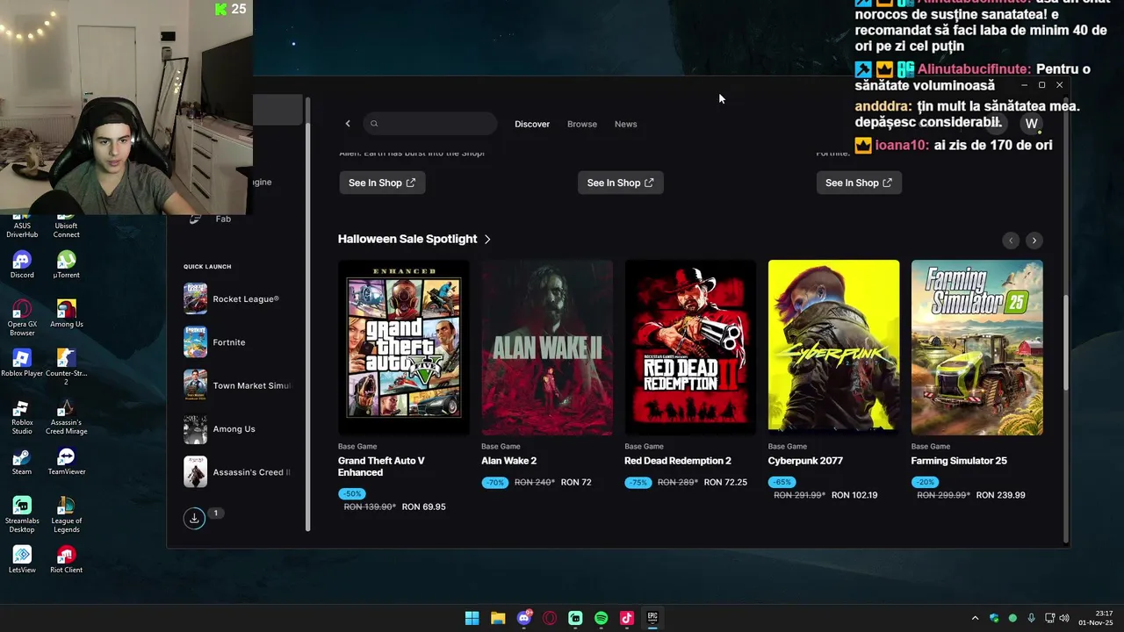1124x632 pixels.
Task: Go back with the launcher back arrow
Action: 348,124
